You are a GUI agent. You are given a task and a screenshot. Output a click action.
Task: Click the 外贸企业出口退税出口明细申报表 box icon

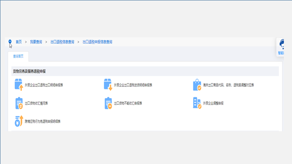(x=19, y=85)
